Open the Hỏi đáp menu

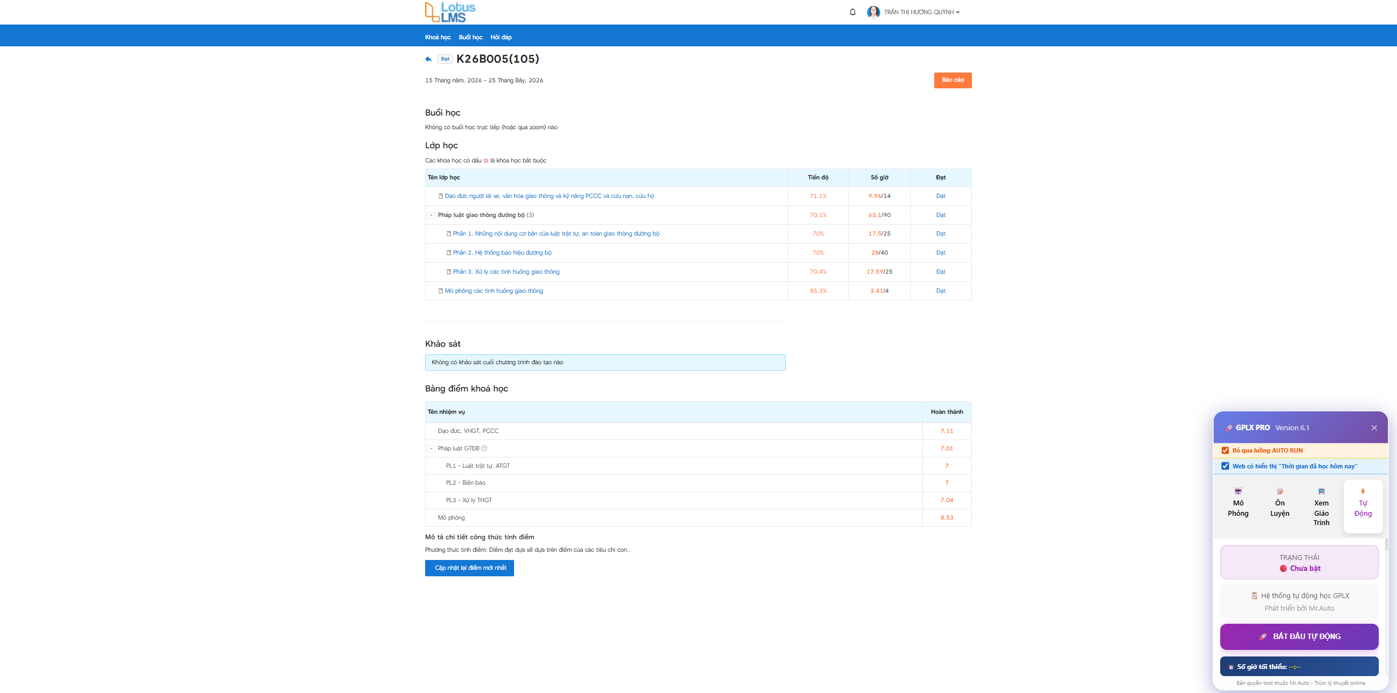[x=501, y=38]
